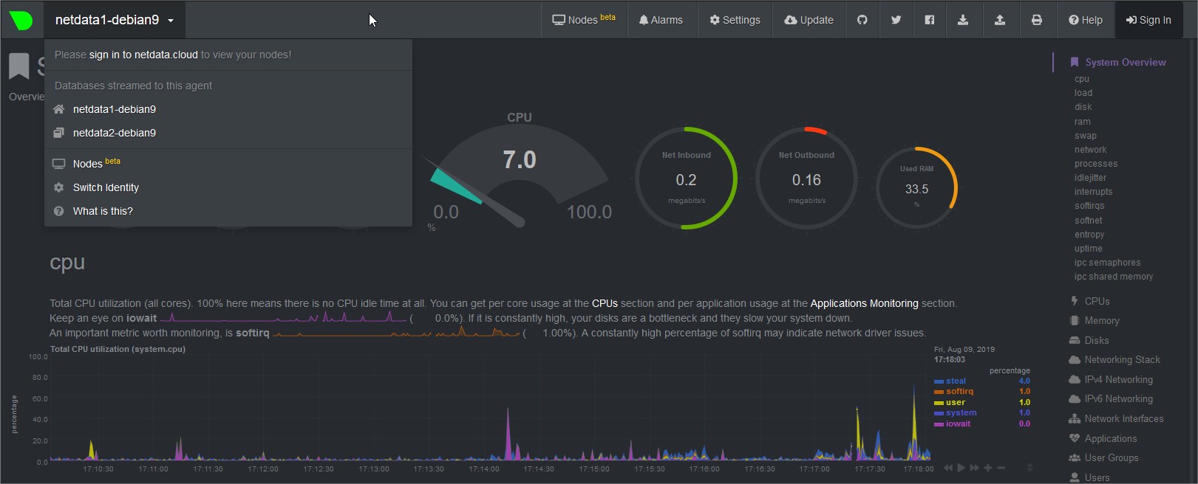The image size is (1198, 484).
Task: Choose Switch Identity in the dropdown
Action: click(106, 187)
